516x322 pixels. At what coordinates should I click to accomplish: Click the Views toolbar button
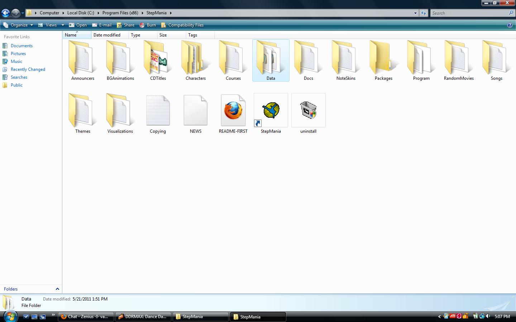coord(48,25)
